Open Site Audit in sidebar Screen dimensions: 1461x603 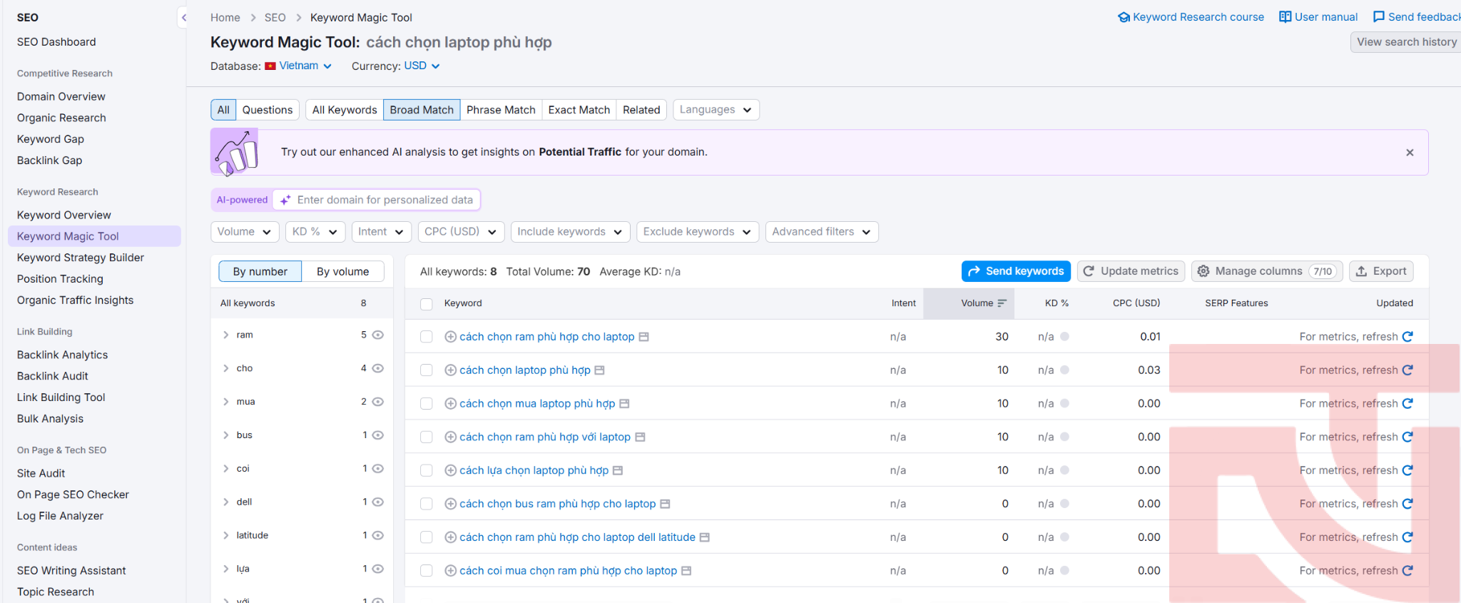coord(41,473)
